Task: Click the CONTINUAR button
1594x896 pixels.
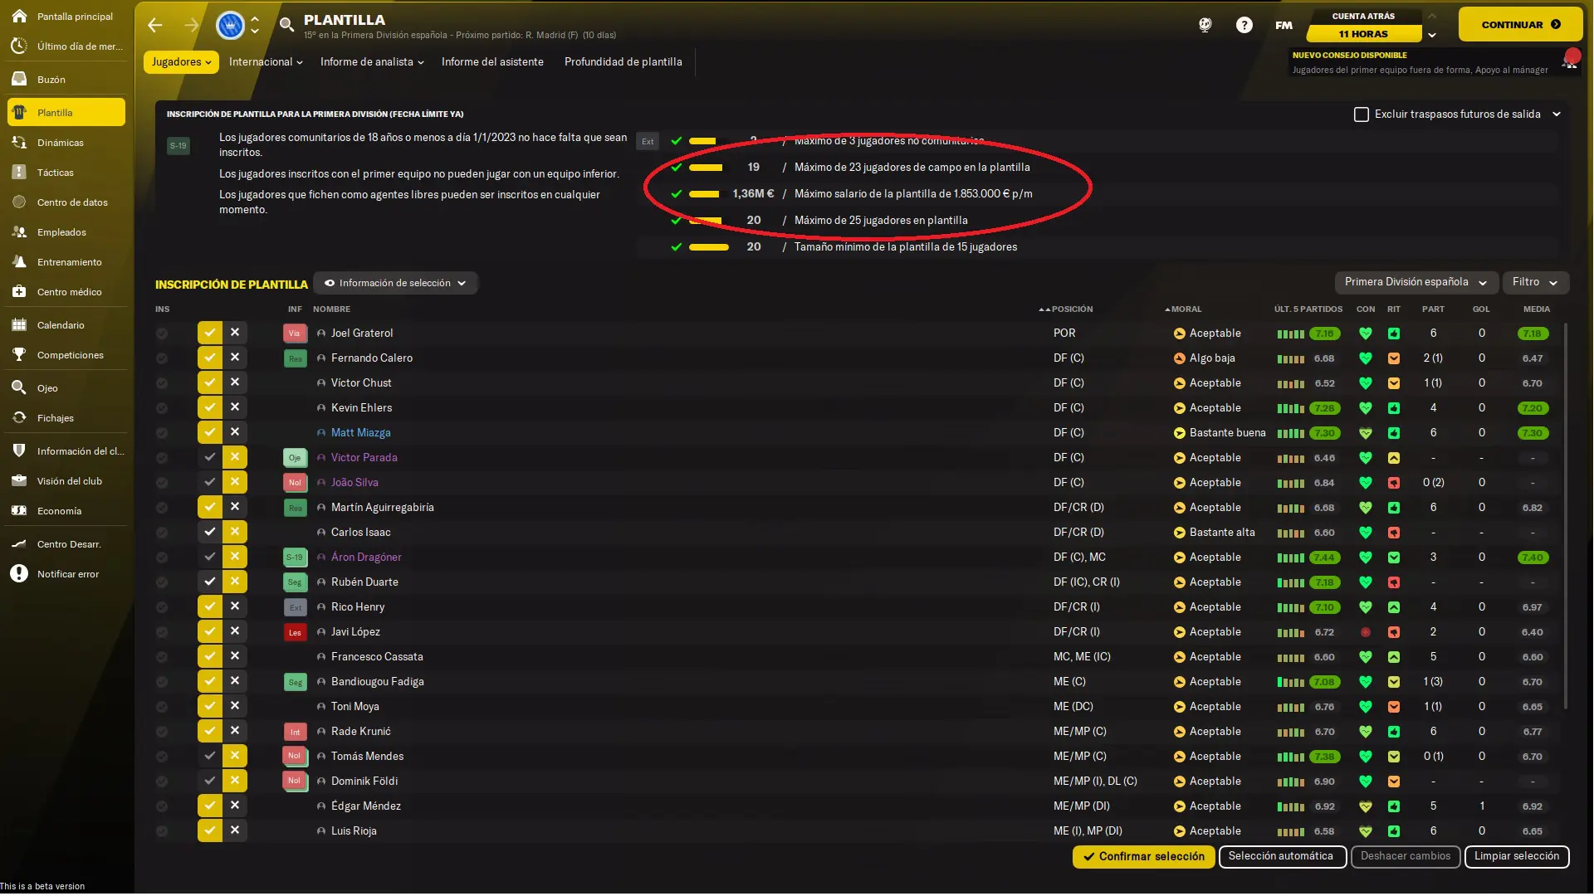Action: tap(1520, 25)
